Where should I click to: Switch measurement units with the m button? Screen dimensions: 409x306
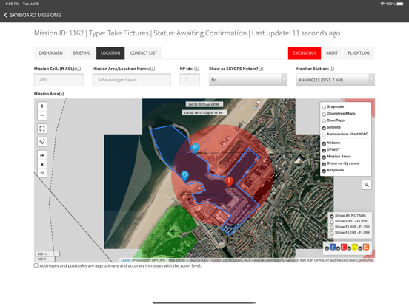point(42,173)
